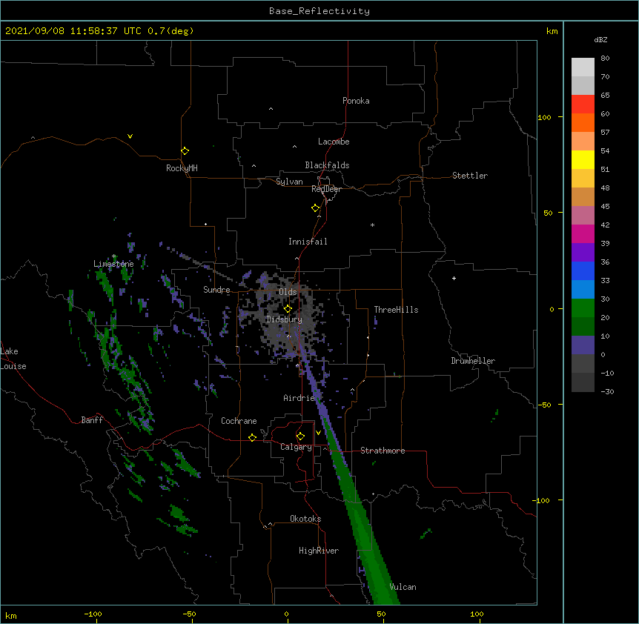Click the Blackfalds city label
The height and width of the screenshot is (624, 639).
point(327,165)
